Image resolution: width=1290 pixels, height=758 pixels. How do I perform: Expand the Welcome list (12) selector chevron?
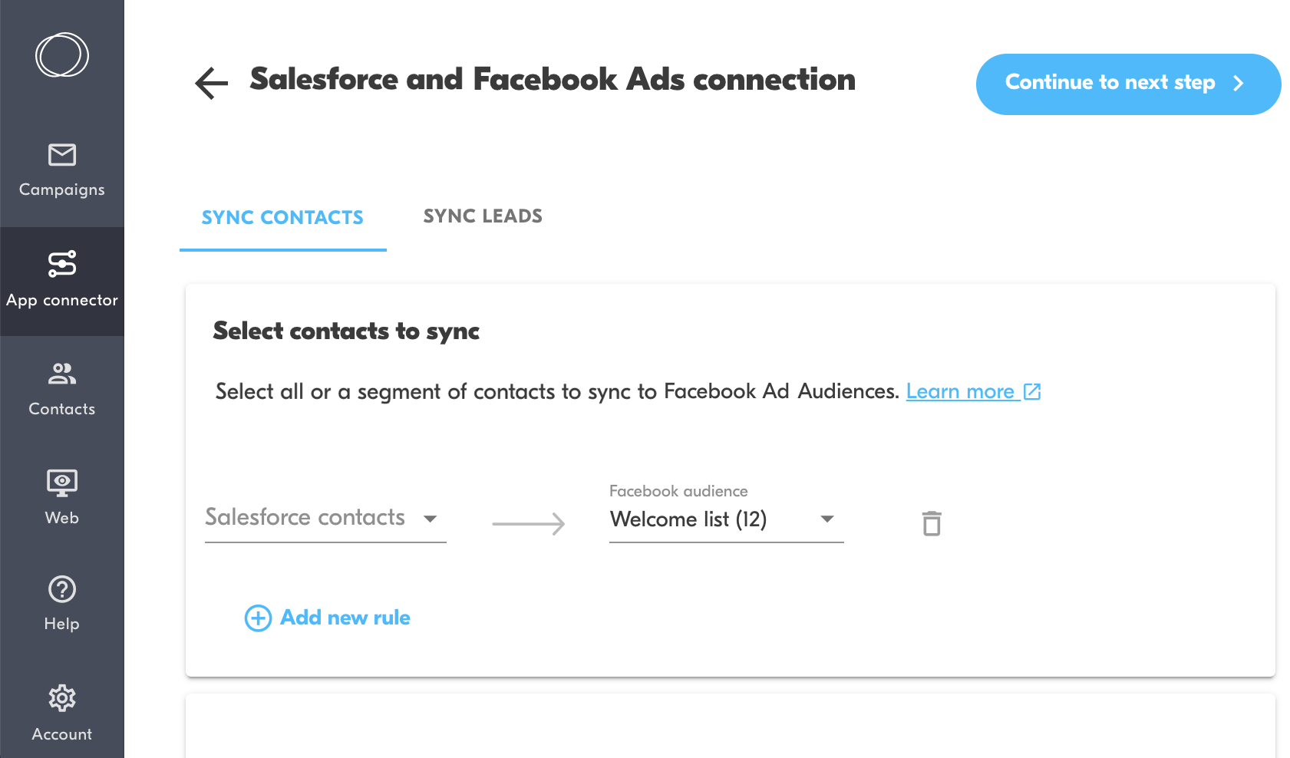click(827, 519)
